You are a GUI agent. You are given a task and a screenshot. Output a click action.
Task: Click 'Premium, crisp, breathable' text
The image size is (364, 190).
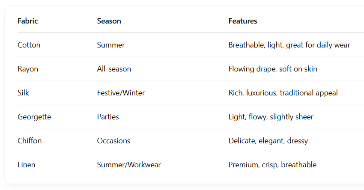click(x=272, y=165)
